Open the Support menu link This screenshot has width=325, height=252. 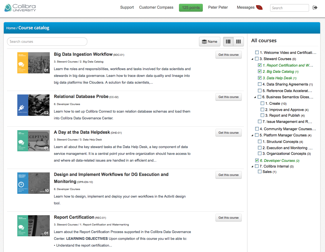127,7
